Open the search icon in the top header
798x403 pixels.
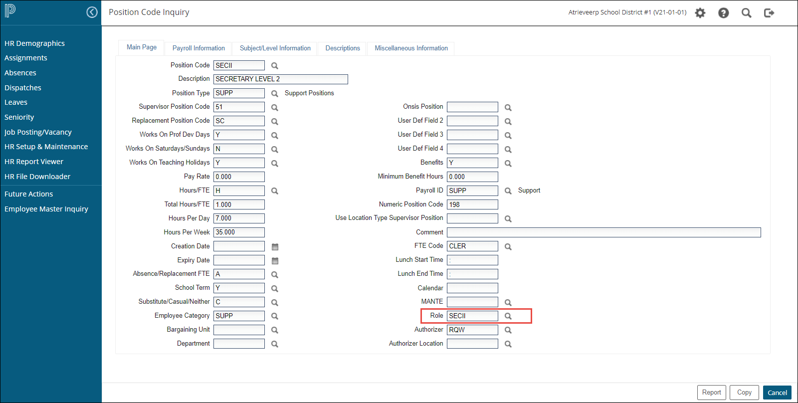(x=746, y=13)
